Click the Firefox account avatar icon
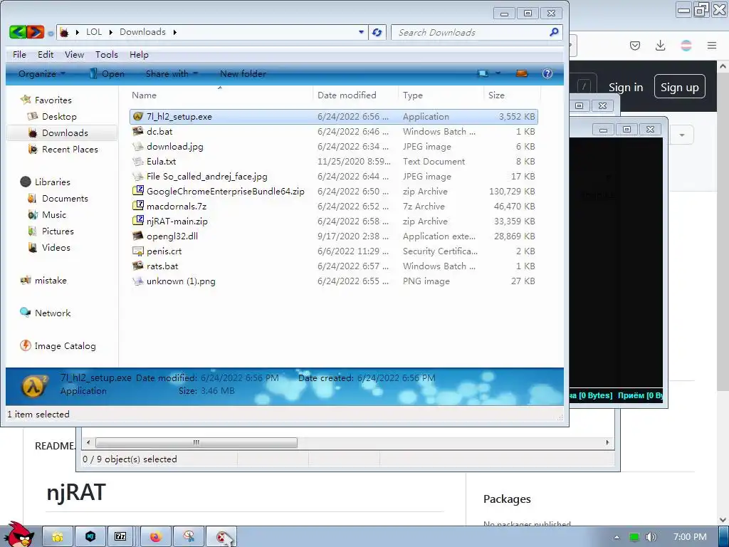This screenshot has width=729, height=547. click(x=686, y=45)
